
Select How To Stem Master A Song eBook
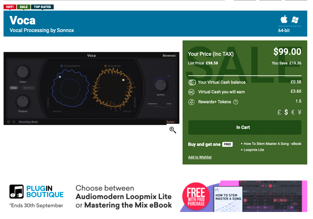point(272,144)
